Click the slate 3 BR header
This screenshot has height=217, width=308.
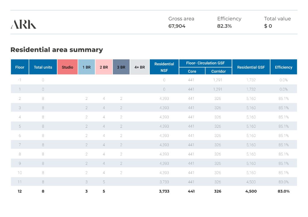pos(121,67)
